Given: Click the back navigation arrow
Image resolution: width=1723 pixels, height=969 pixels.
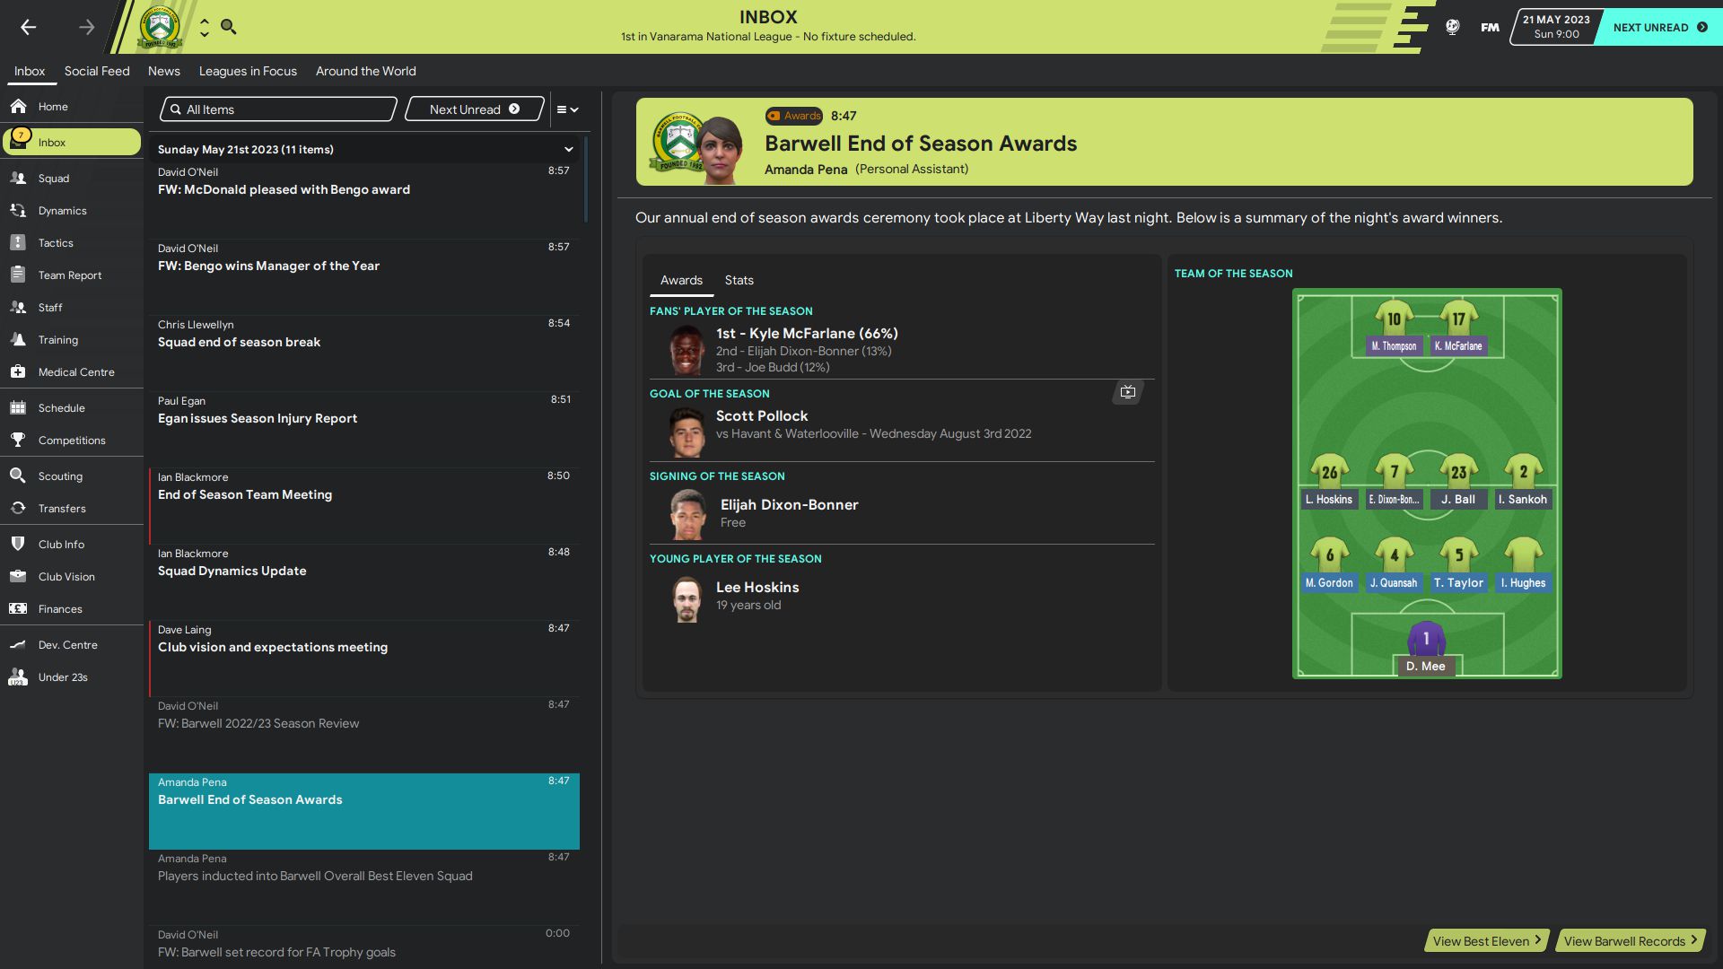Looking at the screenshot, I should tap(29, 27).
